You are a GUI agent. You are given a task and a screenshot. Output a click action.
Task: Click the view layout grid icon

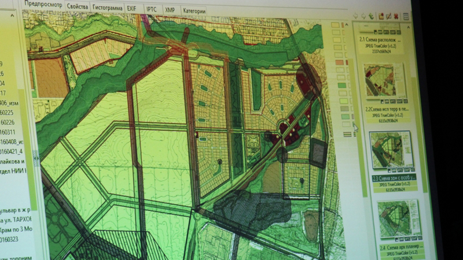(406, 16)
